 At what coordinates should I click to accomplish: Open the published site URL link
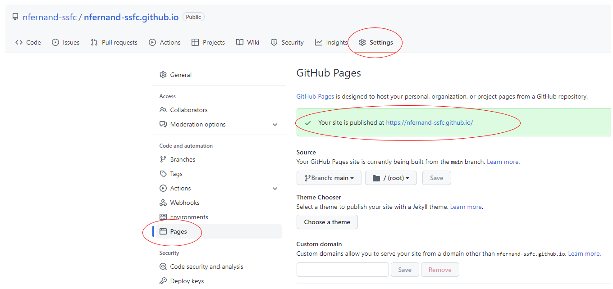point(430,122)
